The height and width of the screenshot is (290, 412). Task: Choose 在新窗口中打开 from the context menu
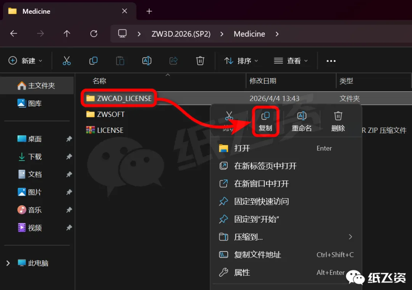point(286,183)
